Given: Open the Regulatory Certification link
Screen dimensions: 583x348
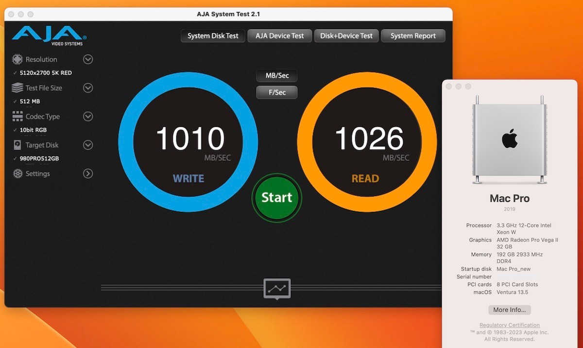Looking at the screenshot, I should tap(510, 325).
